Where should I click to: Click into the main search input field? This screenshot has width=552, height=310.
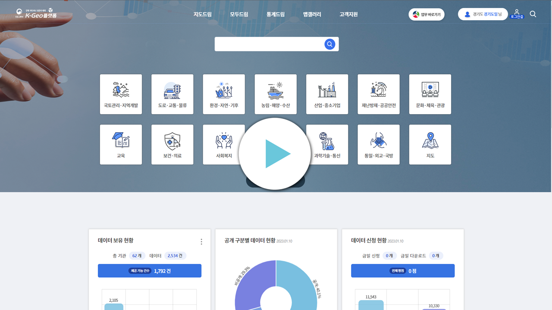[270, 44]
